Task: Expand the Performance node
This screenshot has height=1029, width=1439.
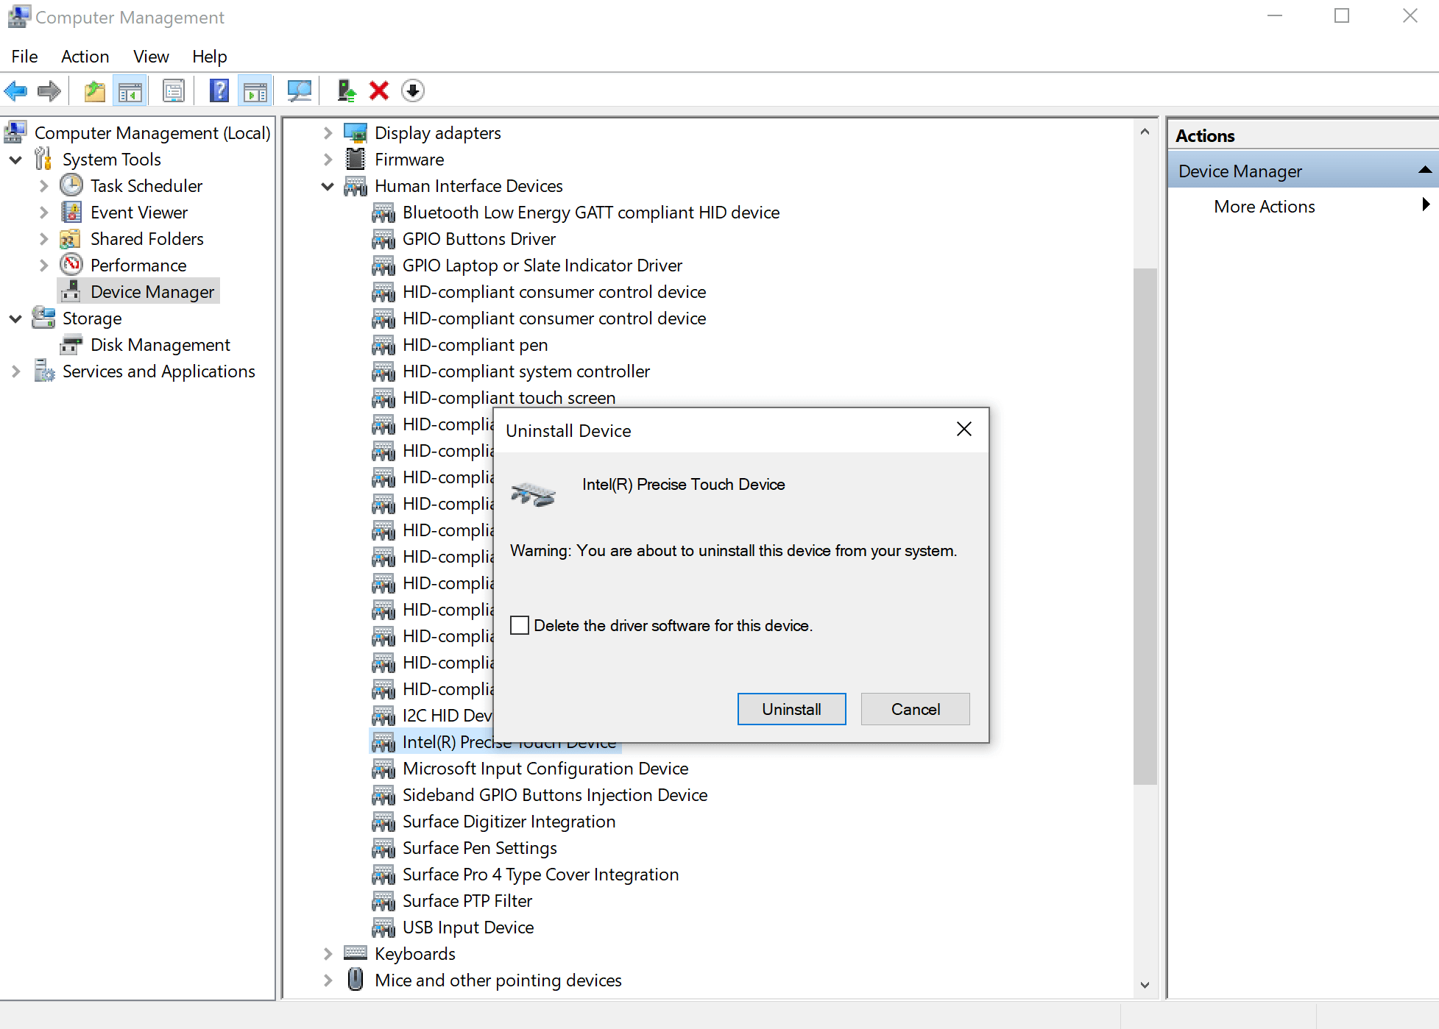Action: pos(43,265)
